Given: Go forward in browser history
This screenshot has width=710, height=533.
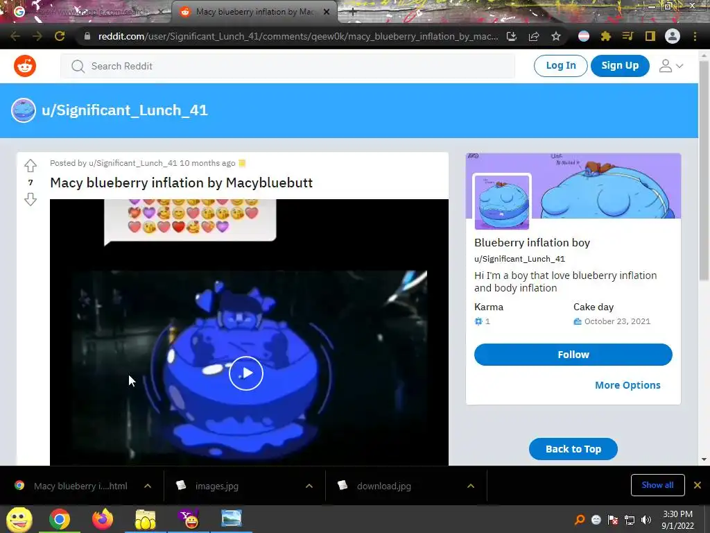Looking at the screenshot, I should point(37,36).
